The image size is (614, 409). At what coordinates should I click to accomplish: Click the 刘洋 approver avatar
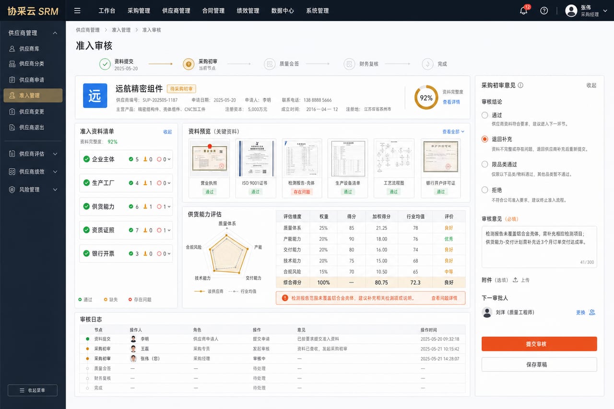click(487, 312)
